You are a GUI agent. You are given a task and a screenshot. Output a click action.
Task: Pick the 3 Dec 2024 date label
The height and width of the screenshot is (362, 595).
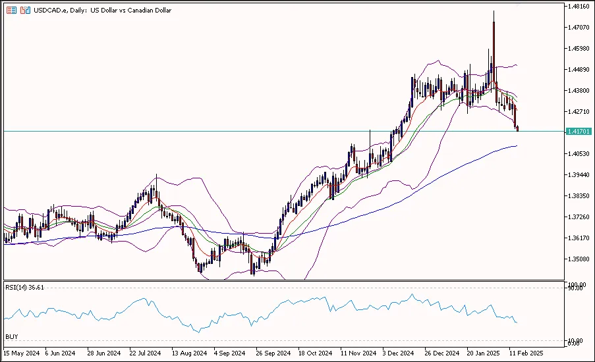(399, 352)
